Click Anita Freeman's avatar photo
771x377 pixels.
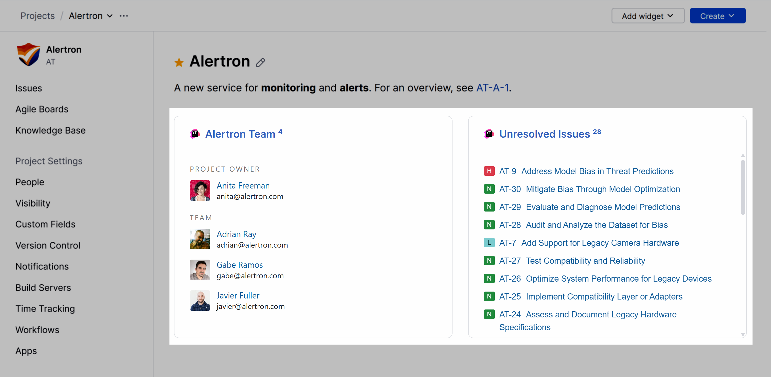pyautogui.click(x=200, y=190)
